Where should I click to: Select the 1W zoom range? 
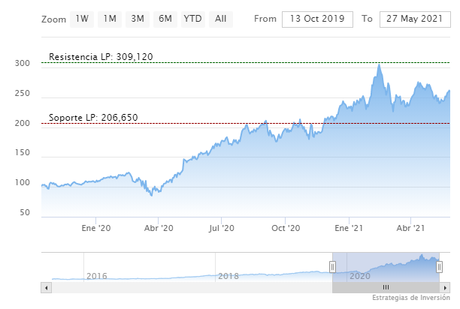(82, 19)
